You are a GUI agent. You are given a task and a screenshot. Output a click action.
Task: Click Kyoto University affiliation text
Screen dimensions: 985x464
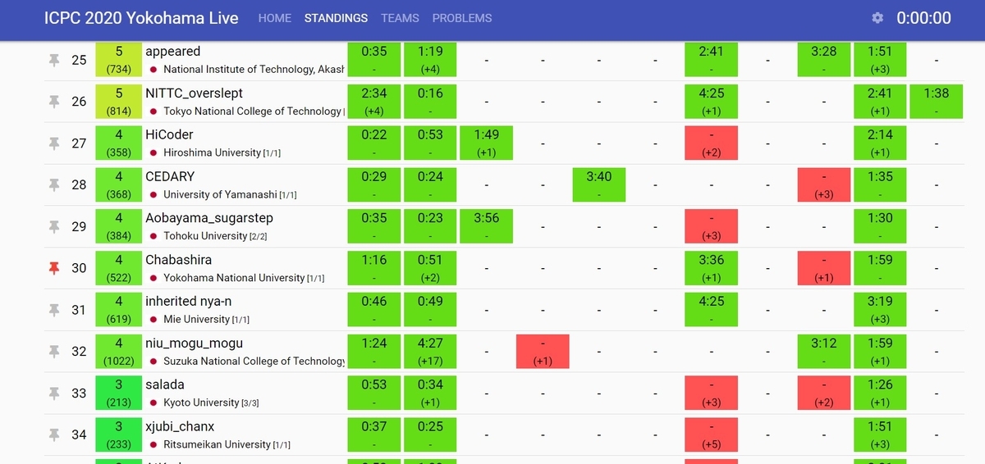(201, 403)
